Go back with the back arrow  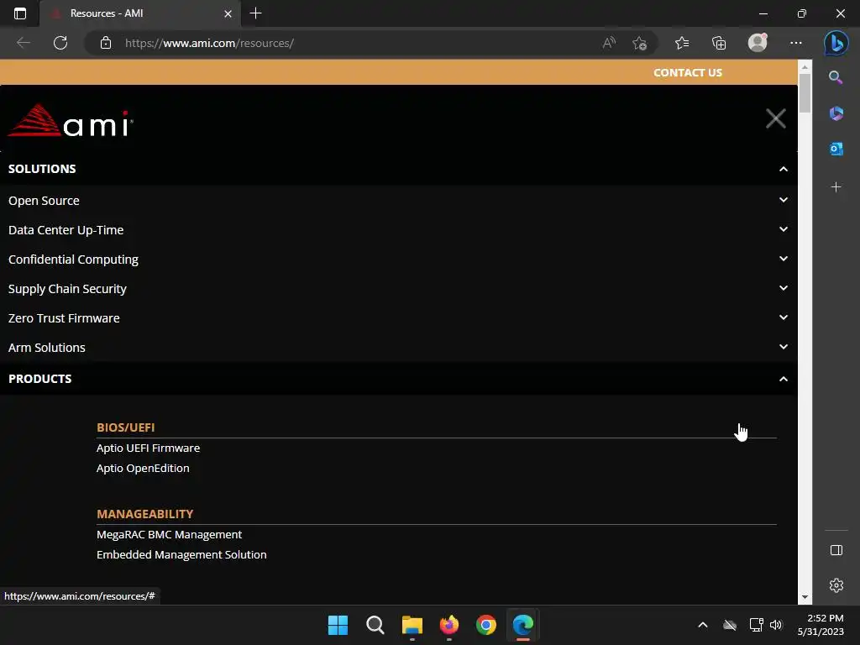coord(23,43)
